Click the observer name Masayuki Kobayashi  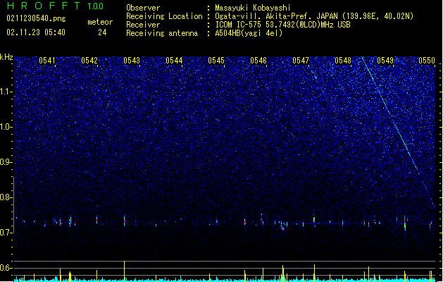[x=253, y=8]
